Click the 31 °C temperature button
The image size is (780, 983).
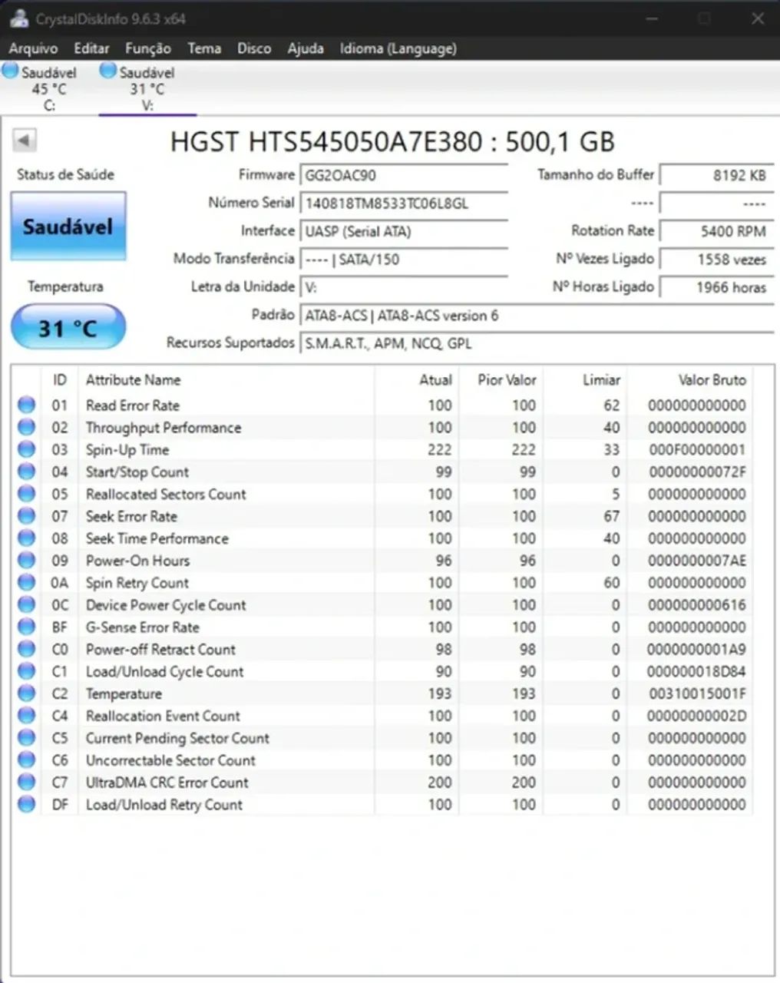tap(68, 328)
